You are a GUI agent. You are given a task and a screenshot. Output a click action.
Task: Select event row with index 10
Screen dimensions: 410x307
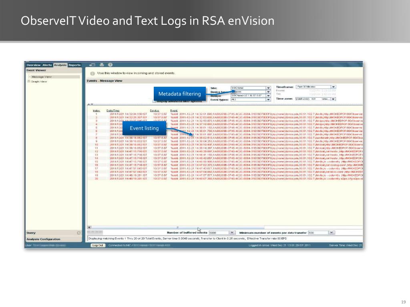[x=225, y=145]
